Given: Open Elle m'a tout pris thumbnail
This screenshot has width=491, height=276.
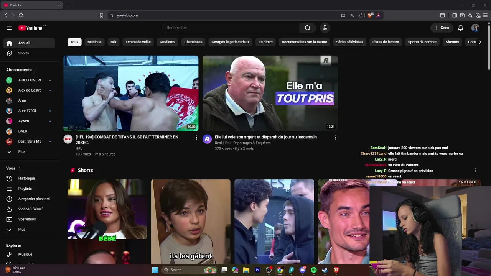Looking at the screenshot, I should tap(270, 94).
